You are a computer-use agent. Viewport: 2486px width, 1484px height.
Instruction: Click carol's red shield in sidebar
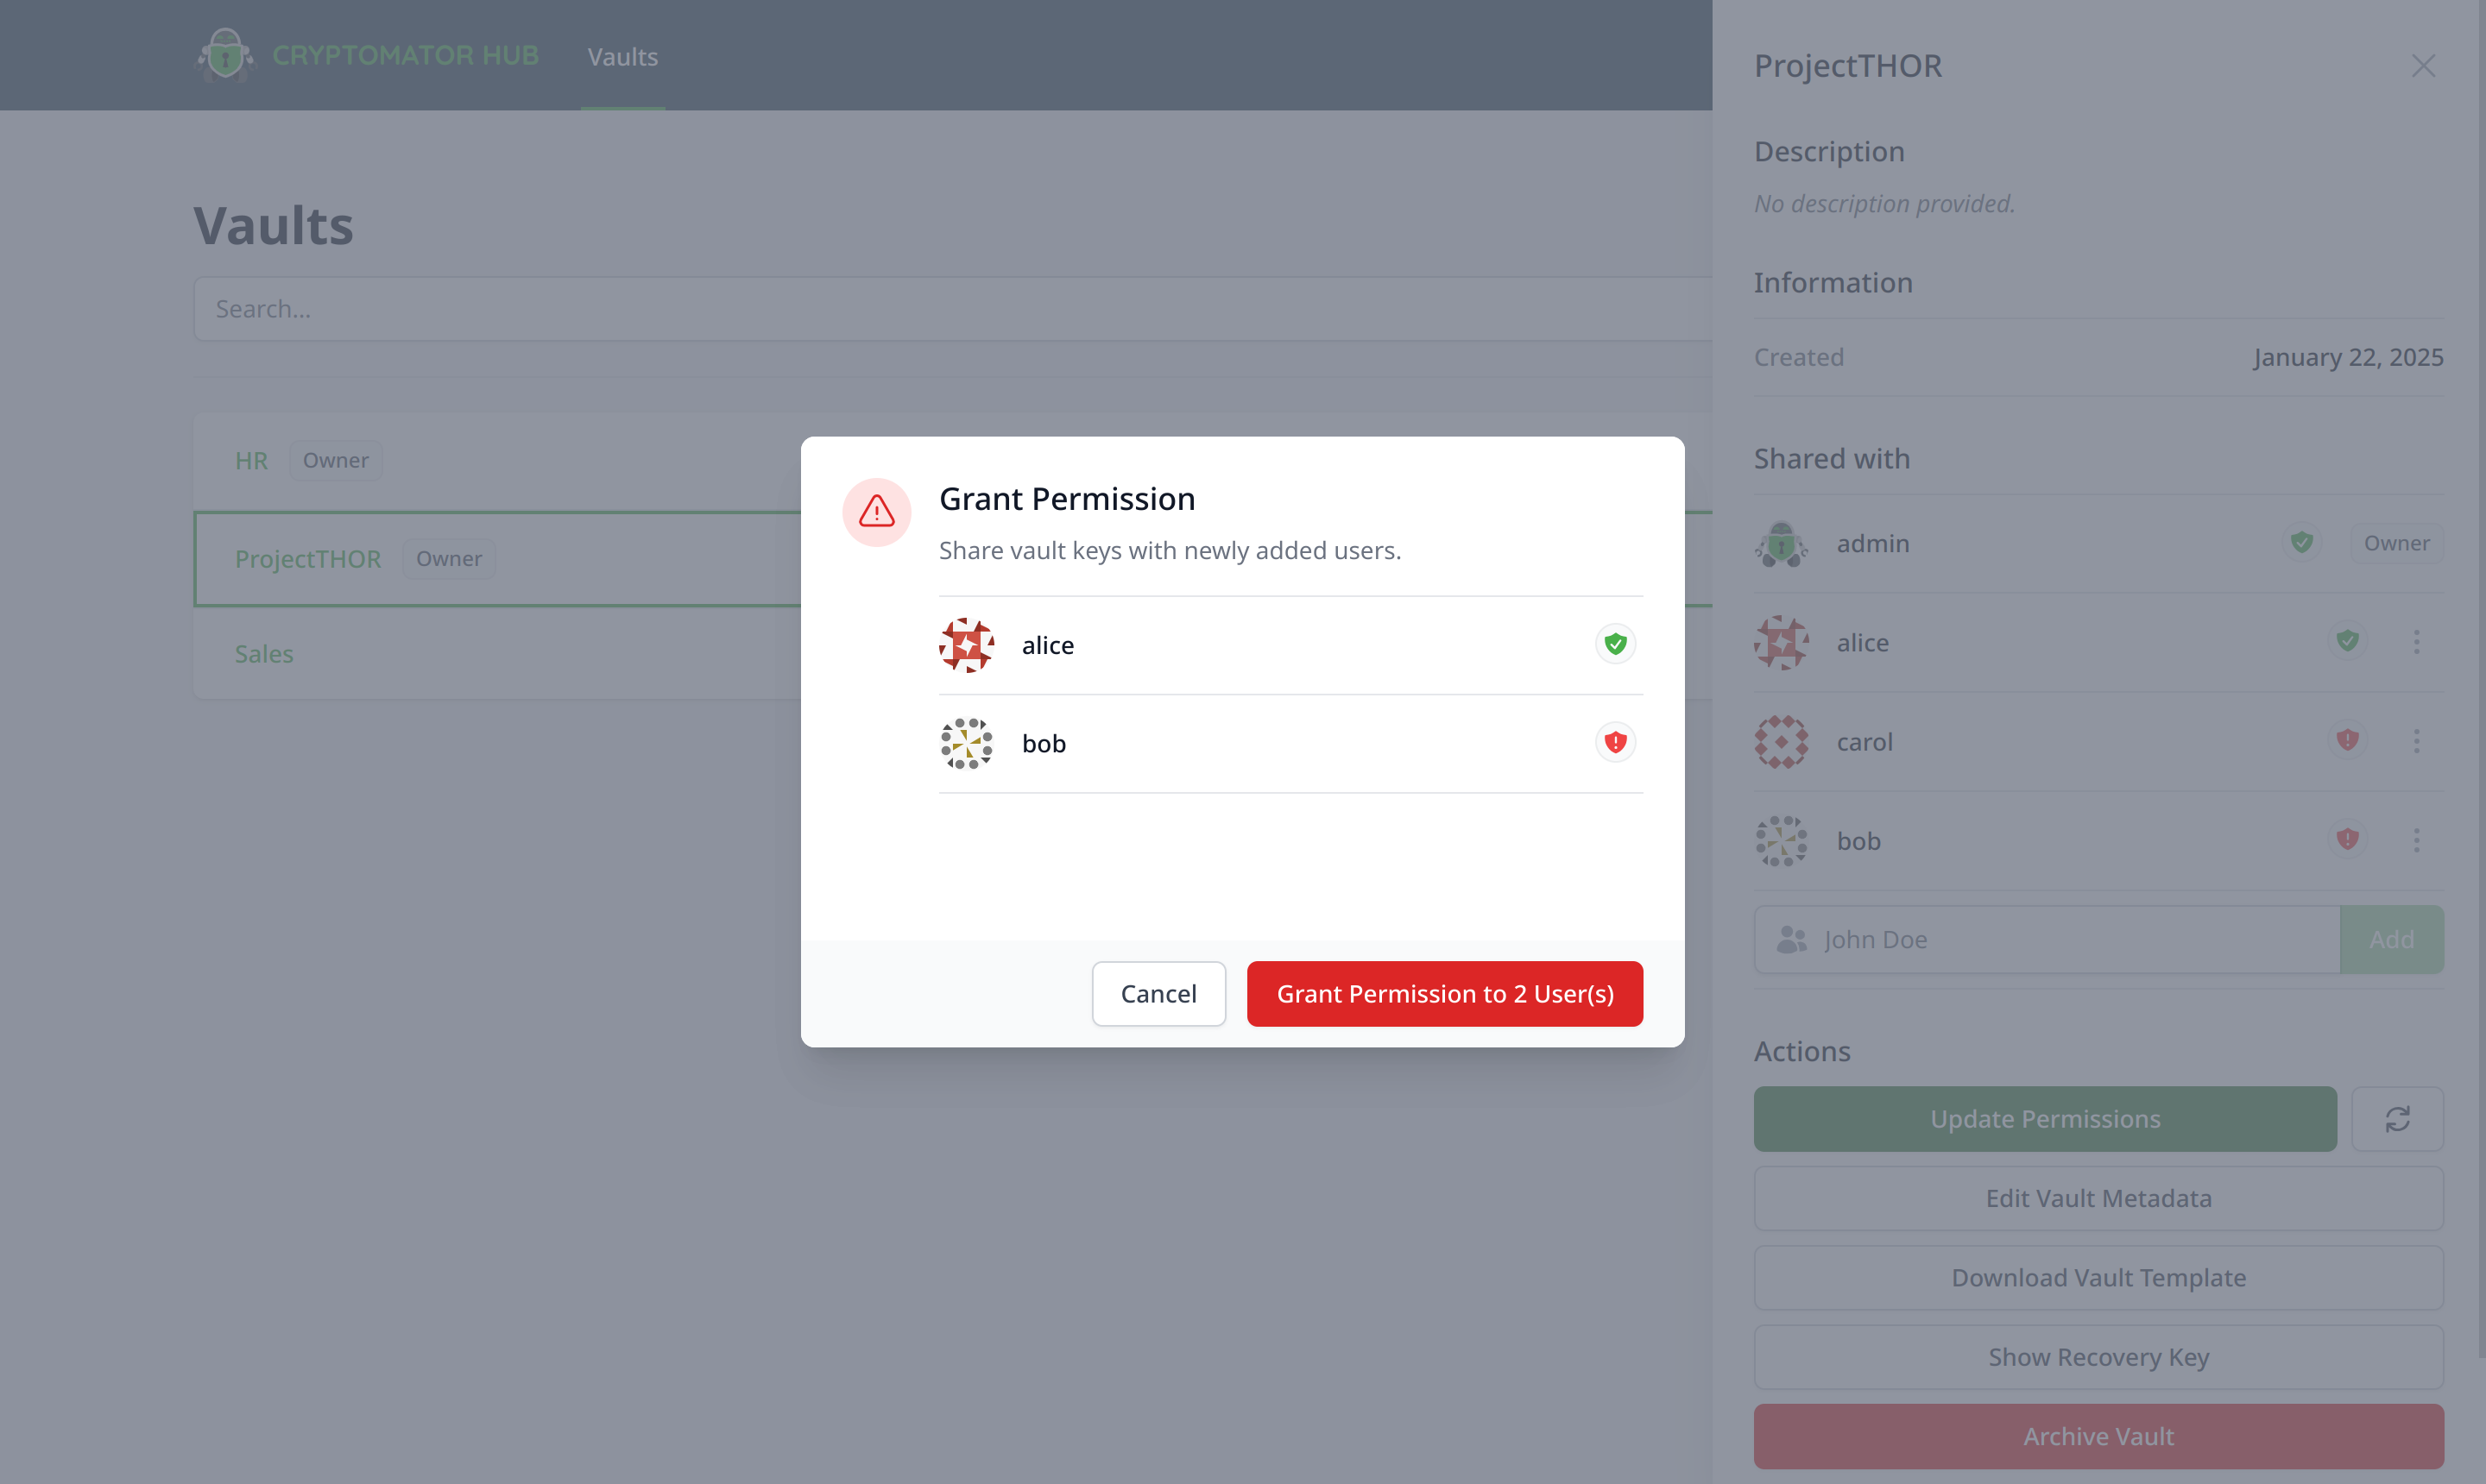[2347, 740]
